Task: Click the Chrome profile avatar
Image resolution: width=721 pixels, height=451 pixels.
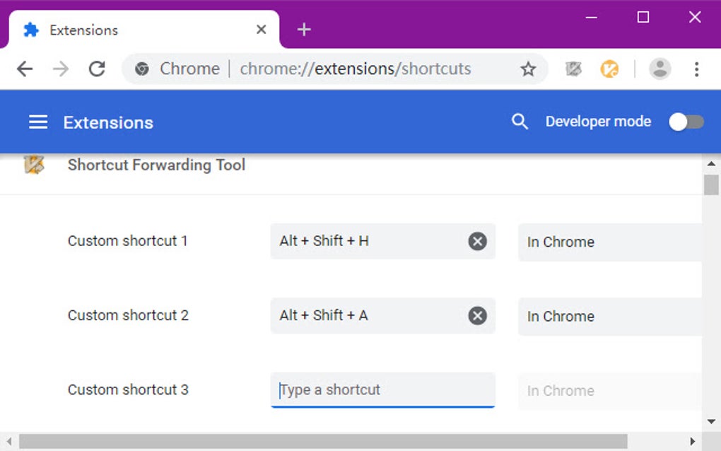Action: coord(660,69)
